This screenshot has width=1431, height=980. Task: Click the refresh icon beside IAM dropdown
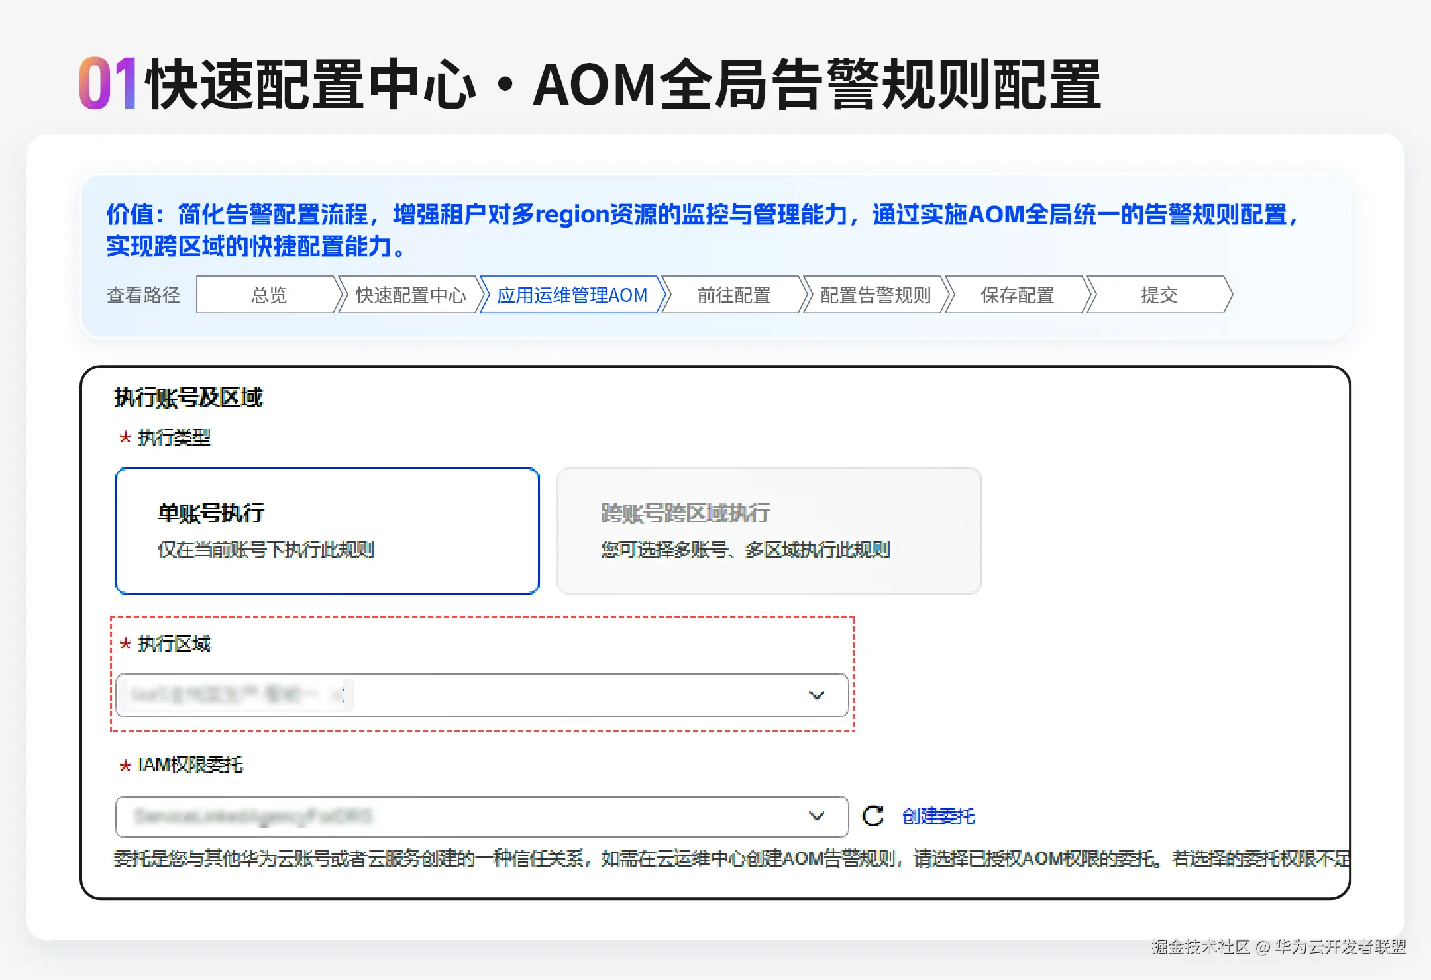pyautogui.click(x=873, y=816)
